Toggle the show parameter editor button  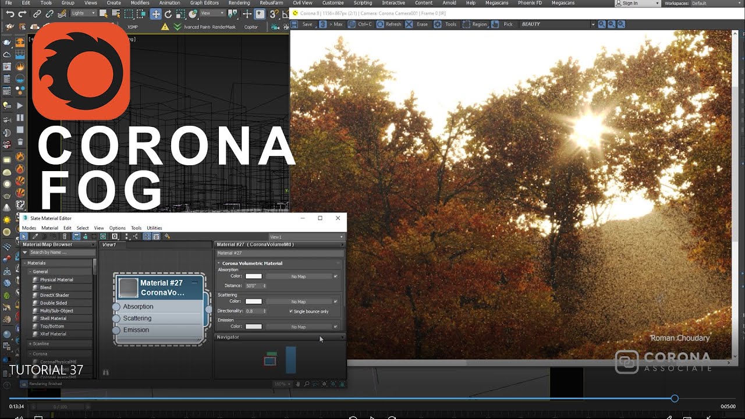pos(156,236)
